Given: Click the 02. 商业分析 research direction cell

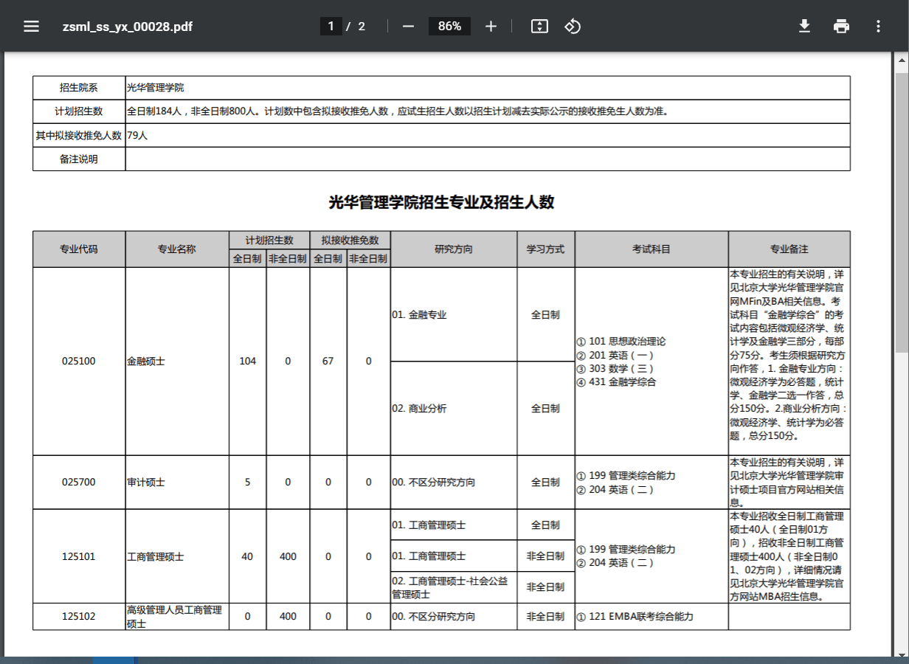Looking at the screenshot, I should pyautogui.click(x=419, y=409).
